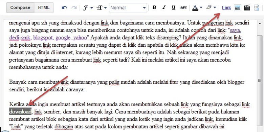The image size is (264, 132).
Task: Click the "dedi-smk" hyperlink
Action: pyautogui.click(x=20, y=38)
